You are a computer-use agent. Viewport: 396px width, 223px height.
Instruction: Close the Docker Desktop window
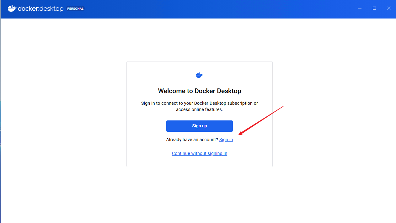[389, 8]
